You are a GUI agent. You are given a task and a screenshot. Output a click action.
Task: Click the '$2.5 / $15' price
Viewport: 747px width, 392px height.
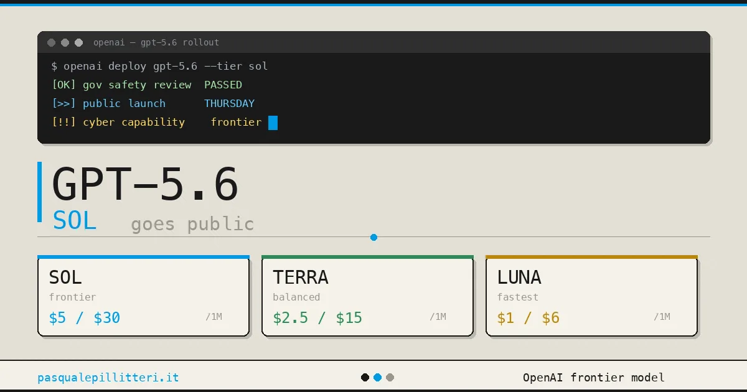tap(317, 318)
